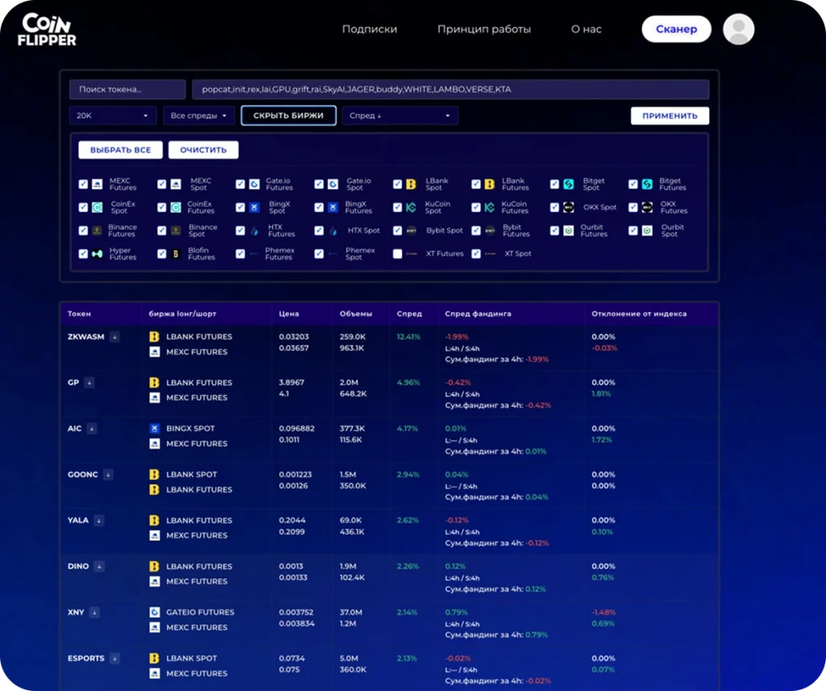Image resolution: width=826 pixels, height=691 pixels.
Task: Sort by the Спред column header
Action: [x=409, y=313]
